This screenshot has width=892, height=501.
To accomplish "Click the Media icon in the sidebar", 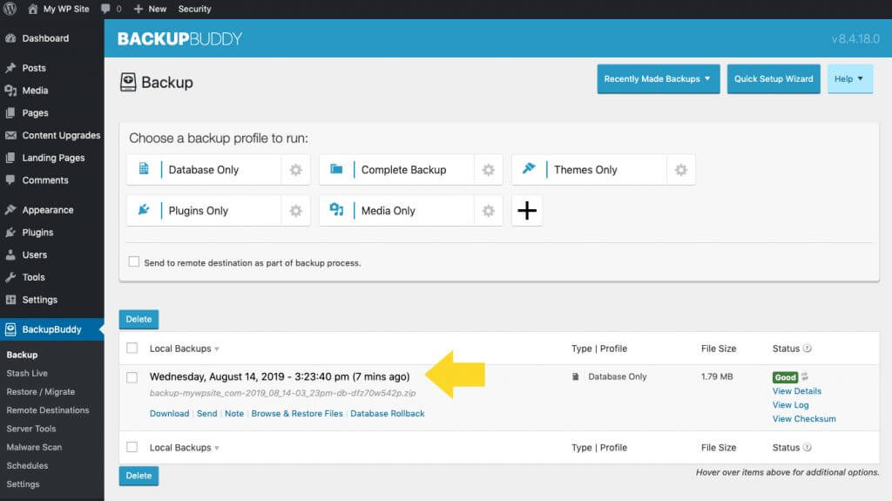I will click(10, 91).
